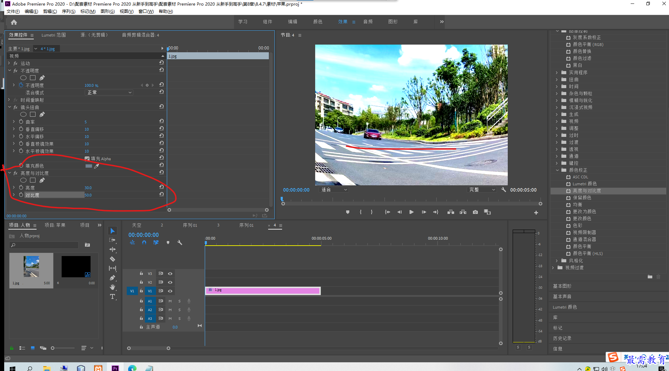
Task: Open 混合模式 dropdown
Action: 109,93
